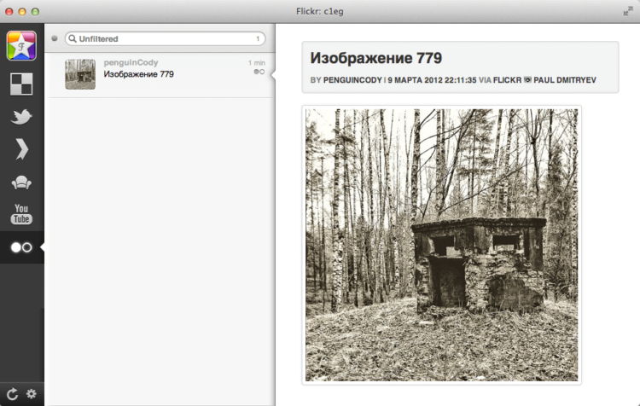640x406 pixels.
Task: Open the small Изображение 779 thumbnail
Action: (x=80, y=74)
